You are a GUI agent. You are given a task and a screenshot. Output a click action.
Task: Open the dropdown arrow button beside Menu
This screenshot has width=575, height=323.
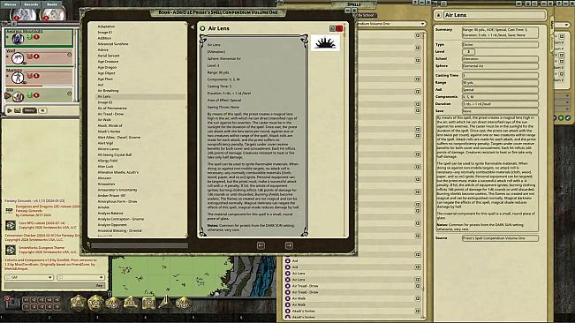42,110
